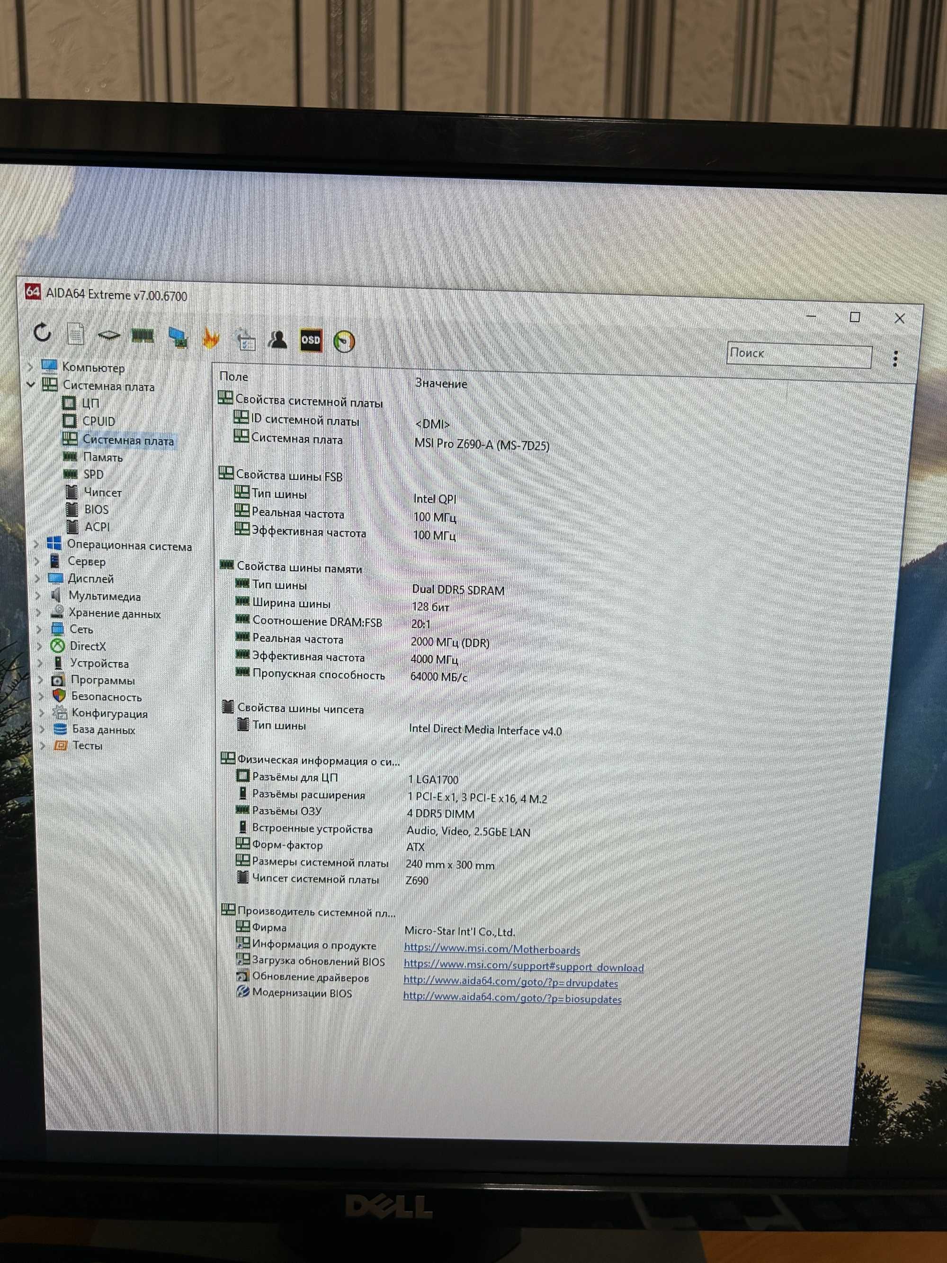Select the Системная плата child item
This screenshot has width=947, height=1263.
pos(128,440)
